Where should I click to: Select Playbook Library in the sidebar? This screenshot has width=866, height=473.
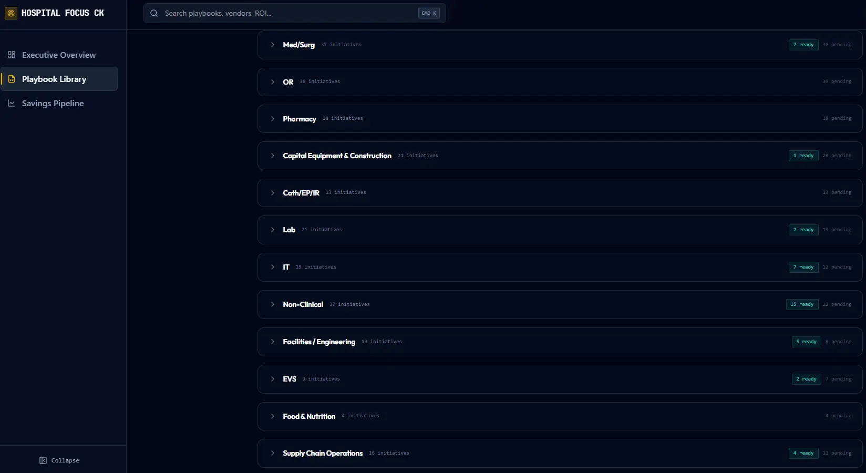coord(59,79)
